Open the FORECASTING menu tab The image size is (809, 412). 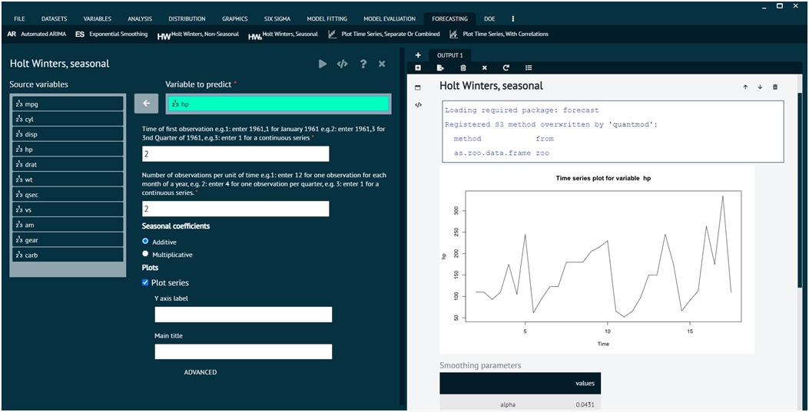point(449,18)
